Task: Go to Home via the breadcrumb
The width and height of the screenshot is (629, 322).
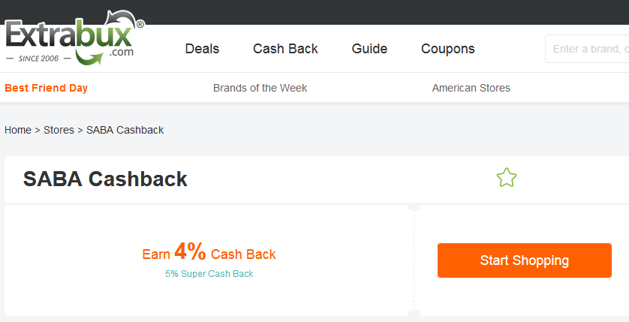Action: [18, 130]
